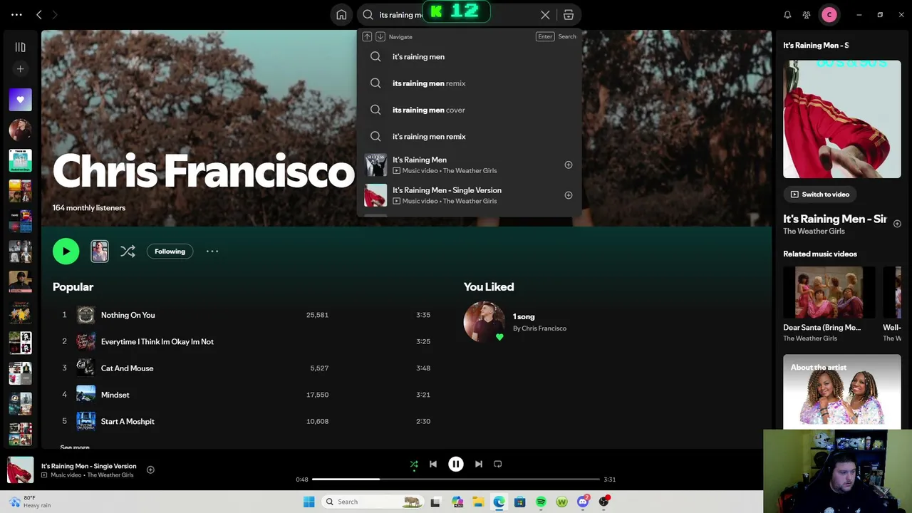This screenshot has width=912, height=513.
Task: Click the Now Playing panel cover art
Action: click(x=842, y=119)
